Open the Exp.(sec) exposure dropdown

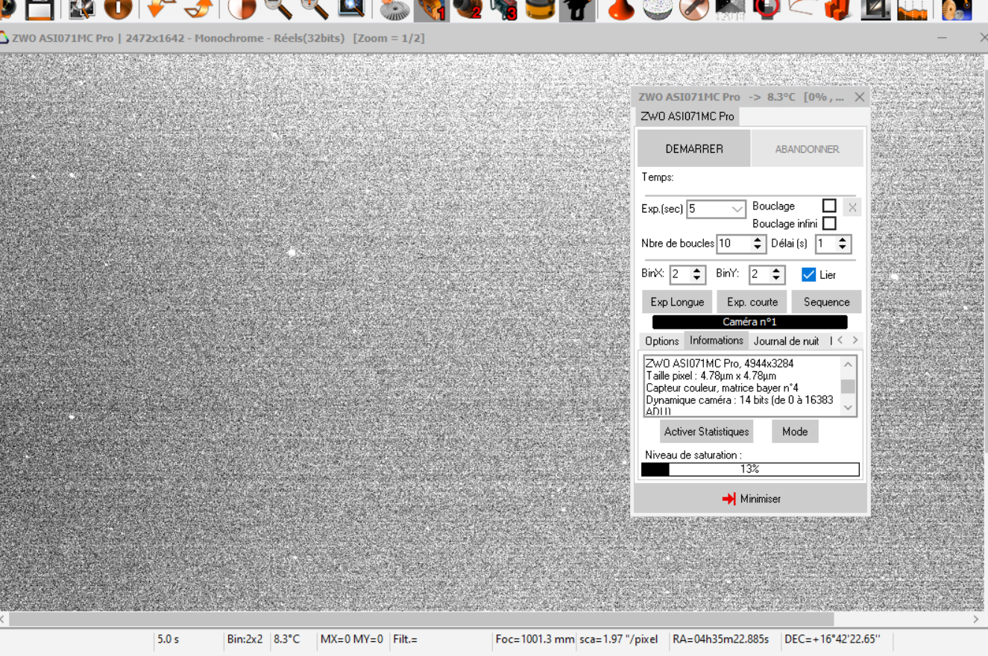[x=737, y=209]
